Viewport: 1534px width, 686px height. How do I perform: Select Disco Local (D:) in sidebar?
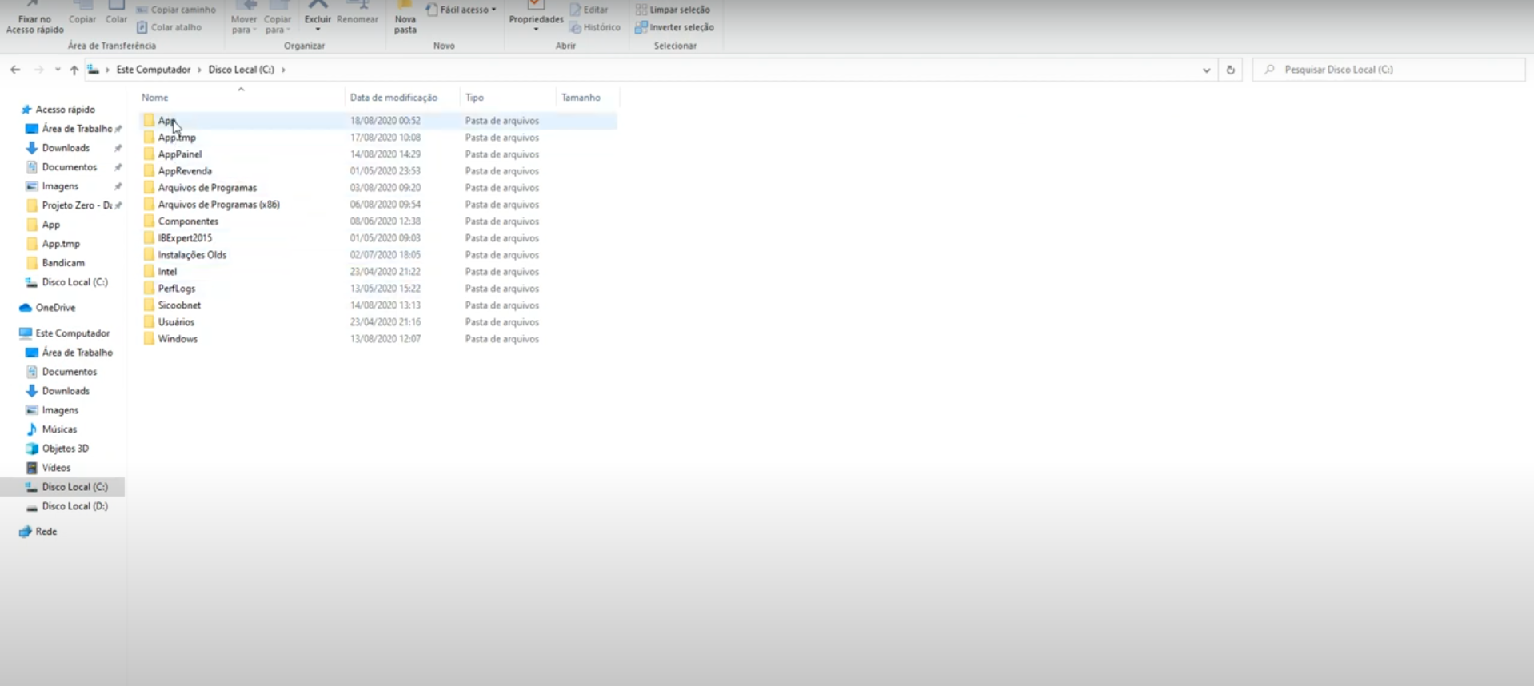pos(74,506)
